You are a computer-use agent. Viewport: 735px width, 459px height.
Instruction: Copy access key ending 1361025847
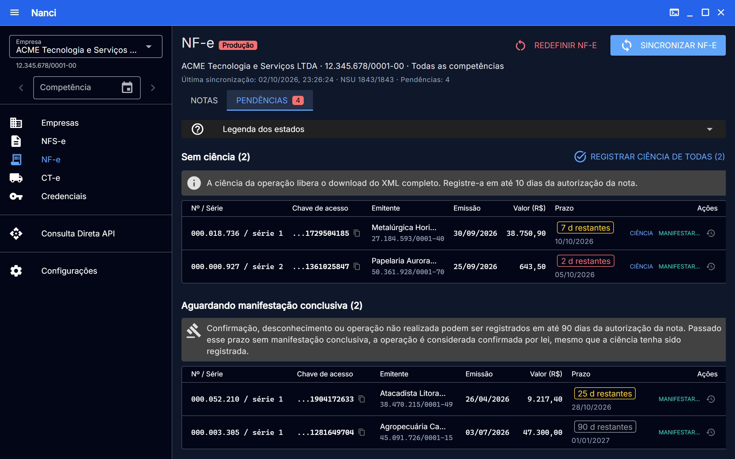tap(357, 267)
